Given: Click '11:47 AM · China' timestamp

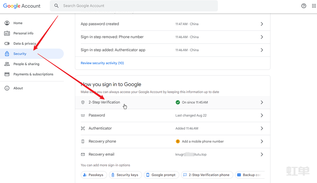Looking at the screenshot, I should (187, 24).
